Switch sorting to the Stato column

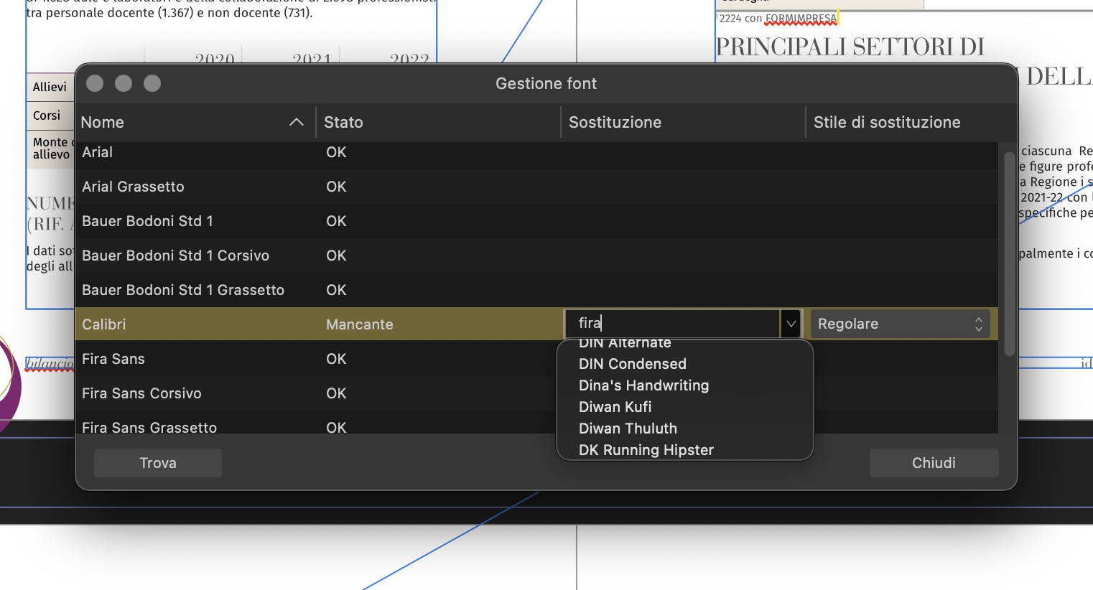343,122
